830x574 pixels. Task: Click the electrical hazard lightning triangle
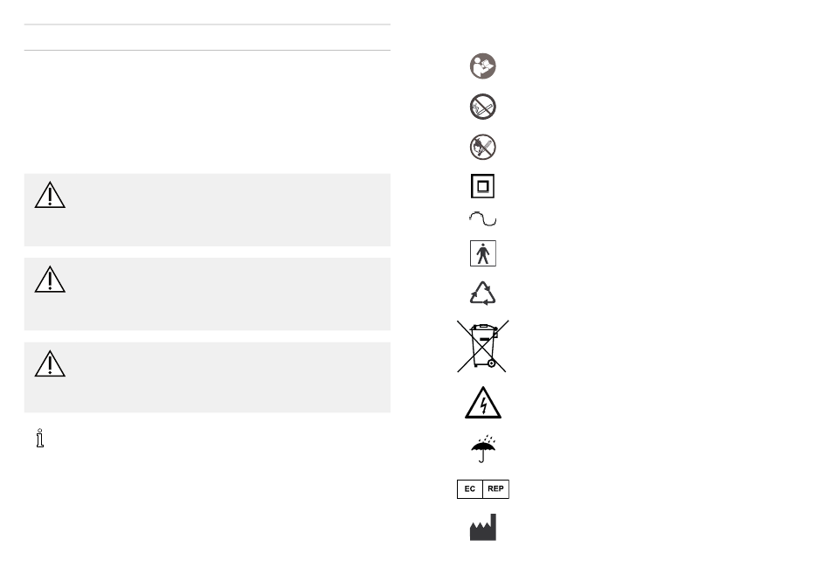click(483, 403)
